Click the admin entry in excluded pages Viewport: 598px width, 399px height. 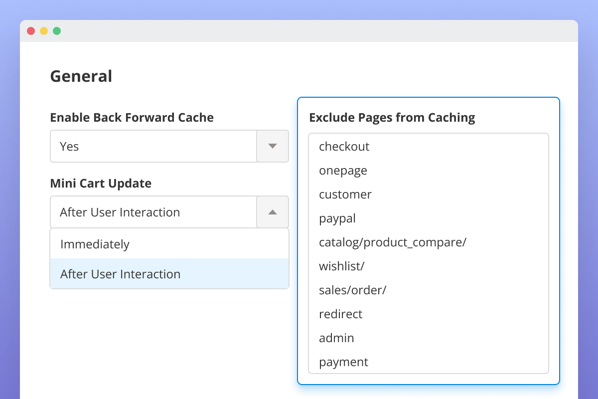336,338
